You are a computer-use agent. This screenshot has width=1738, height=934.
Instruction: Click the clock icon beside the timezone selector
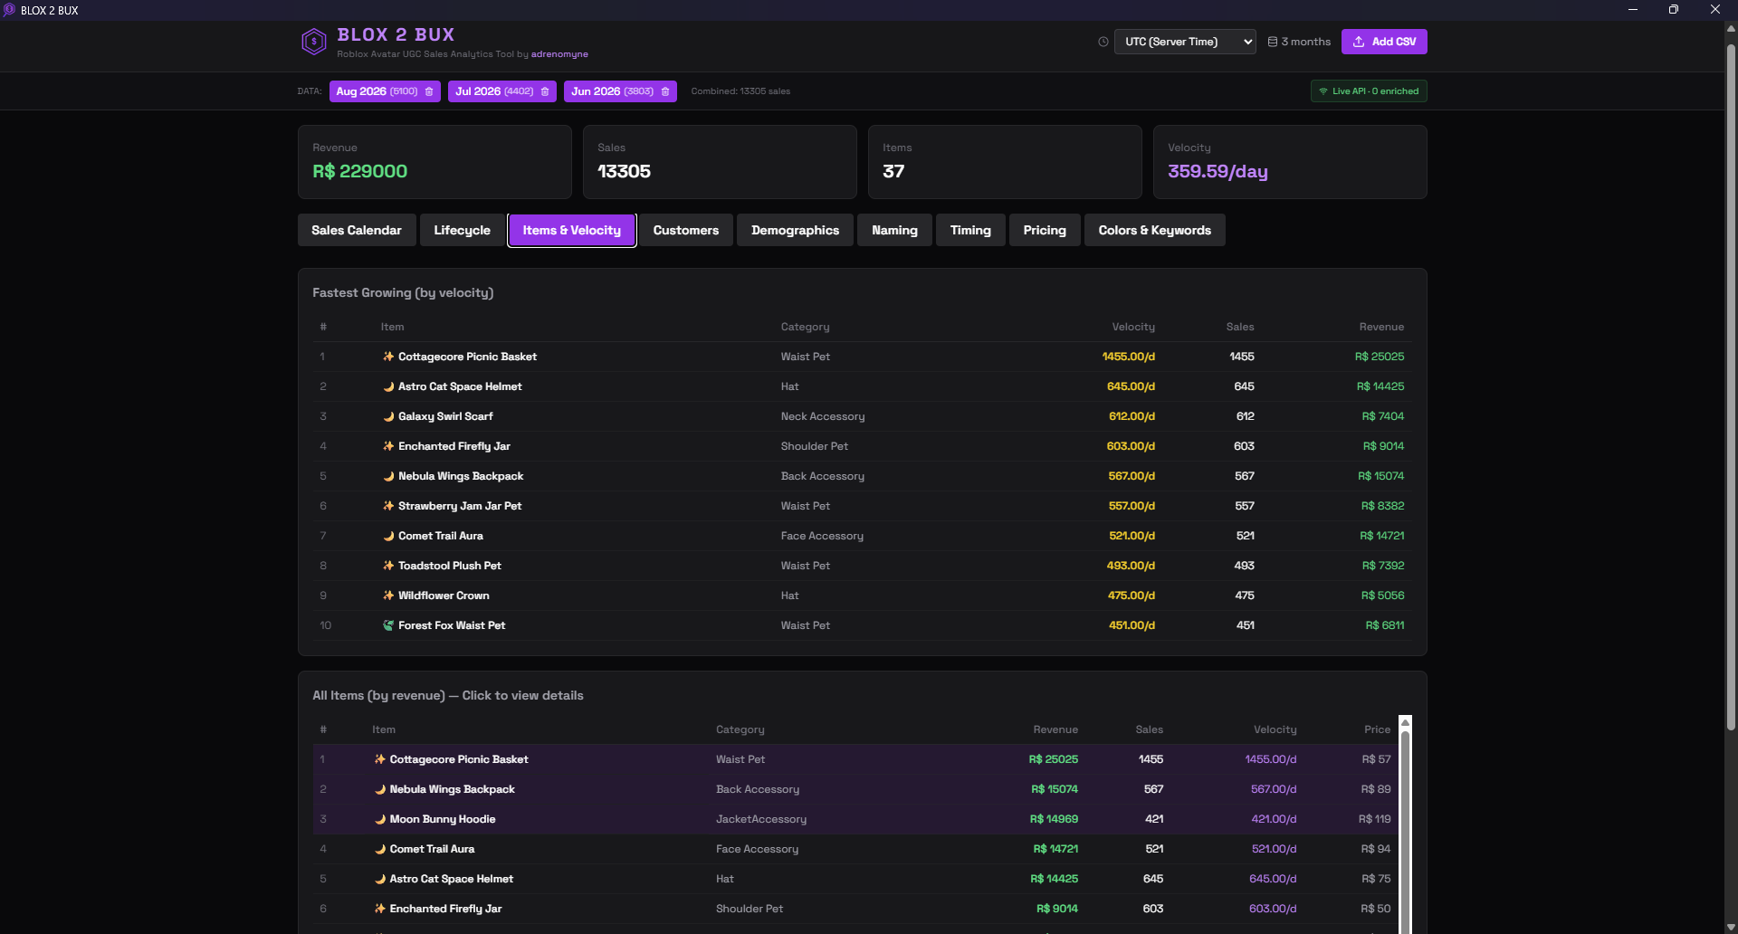coord(1103,42)
